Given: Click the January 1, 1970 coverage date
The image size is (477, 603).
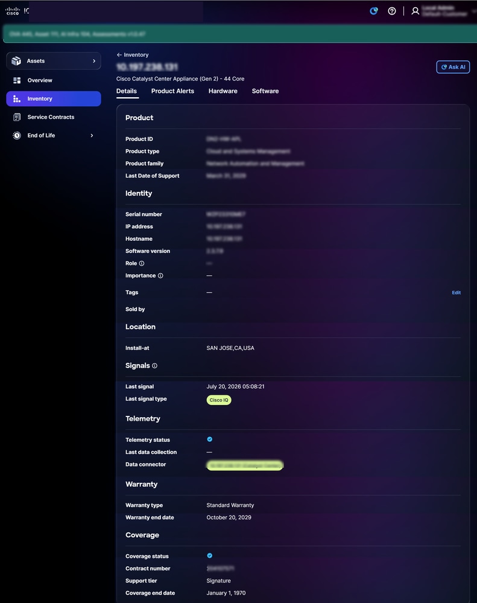Looking at the screenshot, I should [x=226, y=593].
